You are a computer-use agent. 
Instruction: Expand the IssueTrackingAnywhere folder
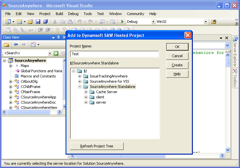[80, 76]
